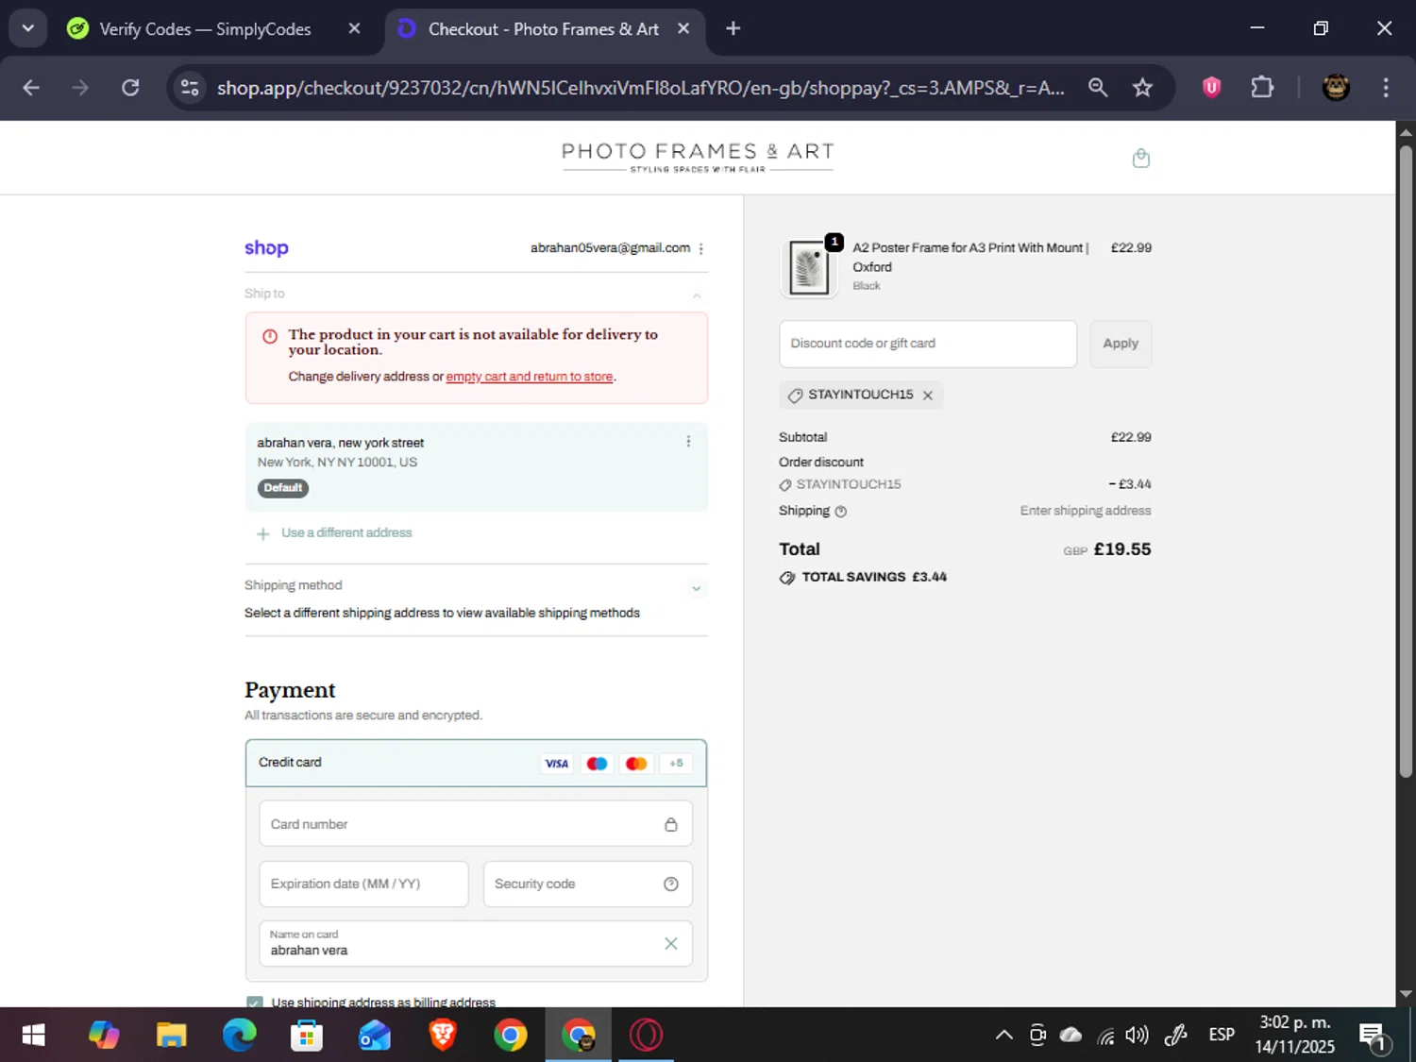Follow the empty cart and return to store link
This screenshot has width=1416, height=1062.
(530, 377)
